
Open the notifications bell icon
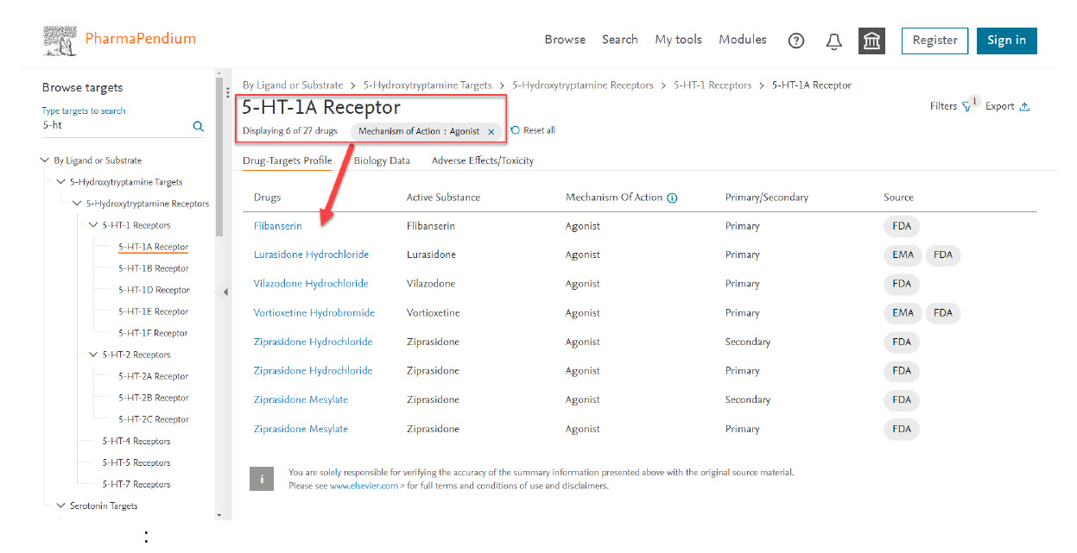(833, 41)
